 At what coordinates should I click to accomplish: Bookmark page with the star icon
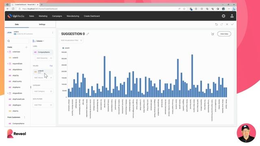[x=184, y=9]
